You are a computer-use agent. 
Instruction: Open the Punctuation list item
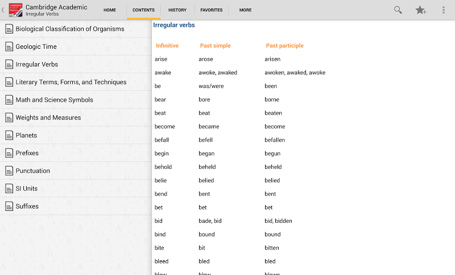[x=32, y=171]
